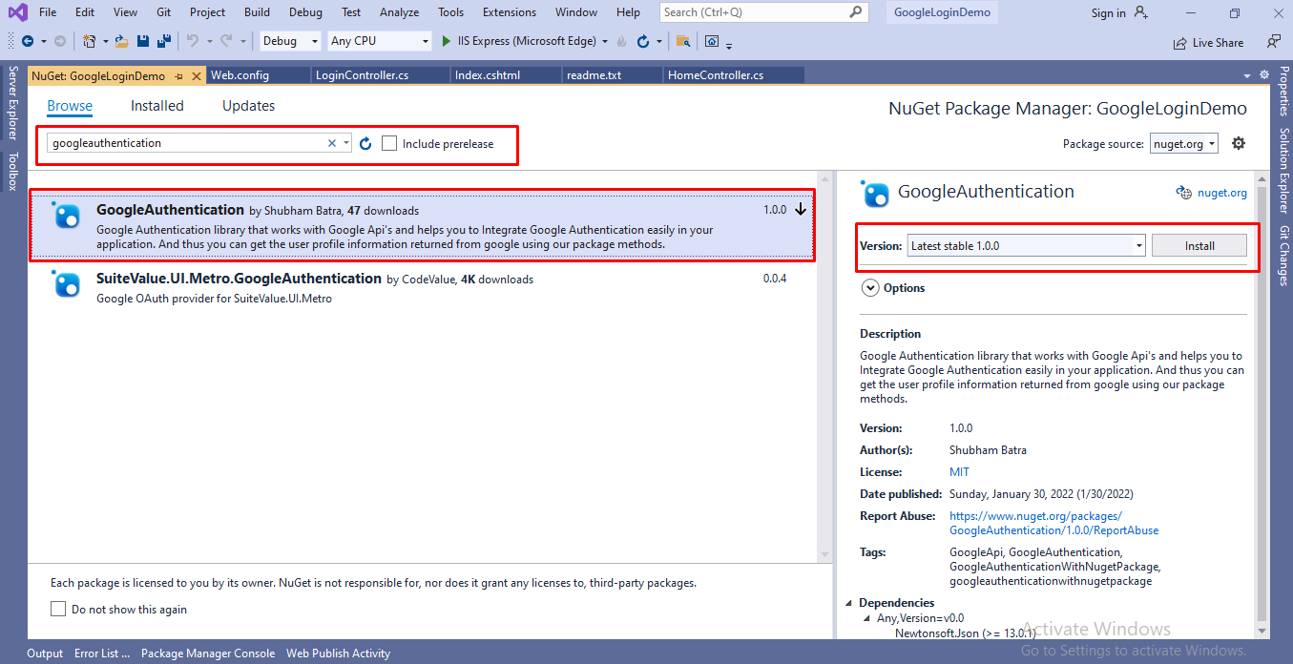Navigate backward with the toolbar arrow

tap(27, 41)
